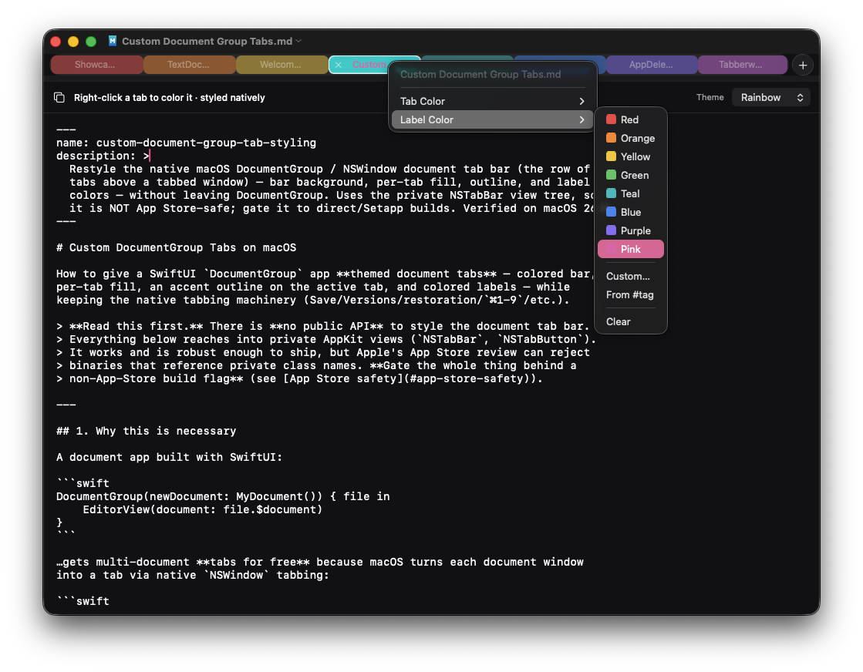
Task: Click the 'name: custom-document-group-tab-styling' line
Action: click(186, 143)
